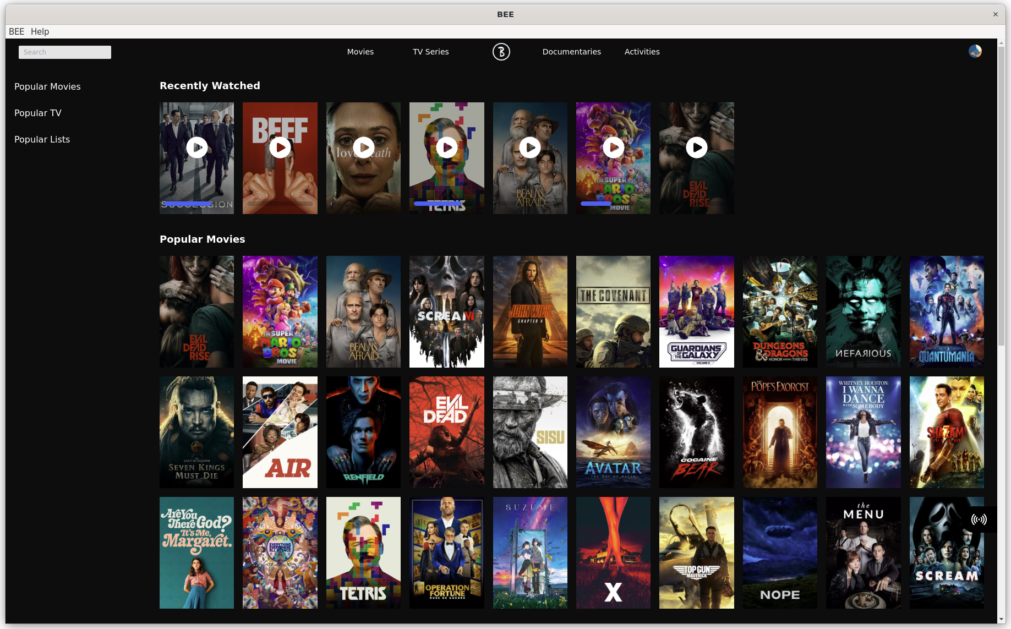Open Evil Dead Rise in Popular Movies

tap(196, 311)
